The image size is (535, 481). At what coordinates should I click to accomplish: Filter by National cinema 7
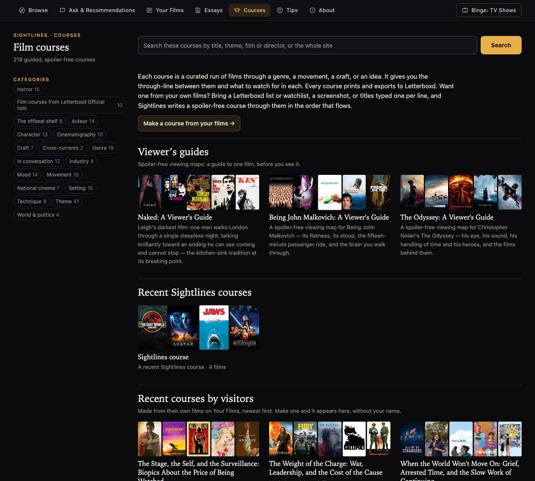point(38,188)
